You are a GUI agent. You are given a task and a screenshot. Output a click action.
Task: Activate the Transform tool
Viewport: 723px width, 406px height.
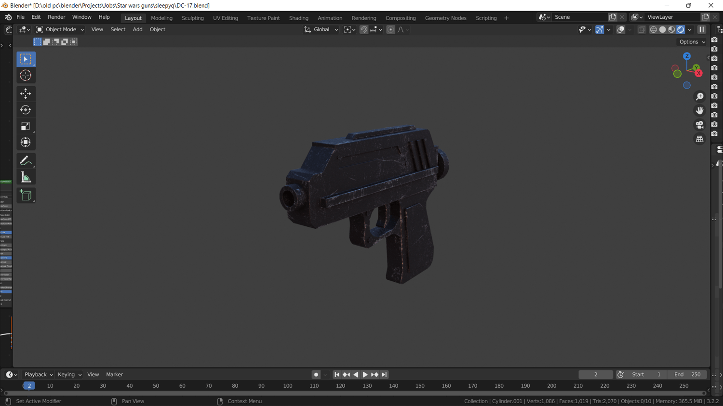pyautogui.click(x=26, y=143)
